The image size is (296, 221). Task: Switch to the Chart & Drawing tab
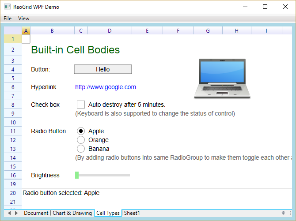click(x=72, y=213)
